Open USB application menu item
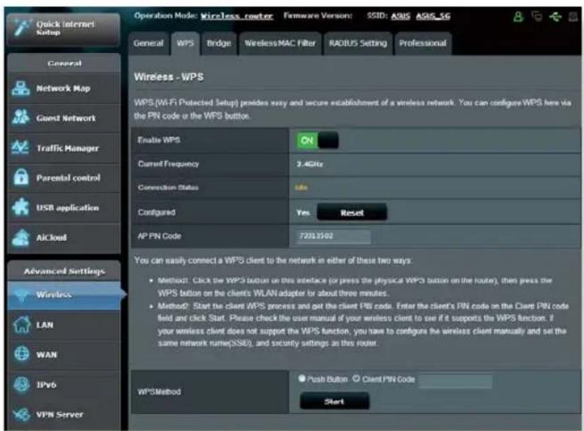The height and width of the screenshot is (431, 584). click(64, 207)
